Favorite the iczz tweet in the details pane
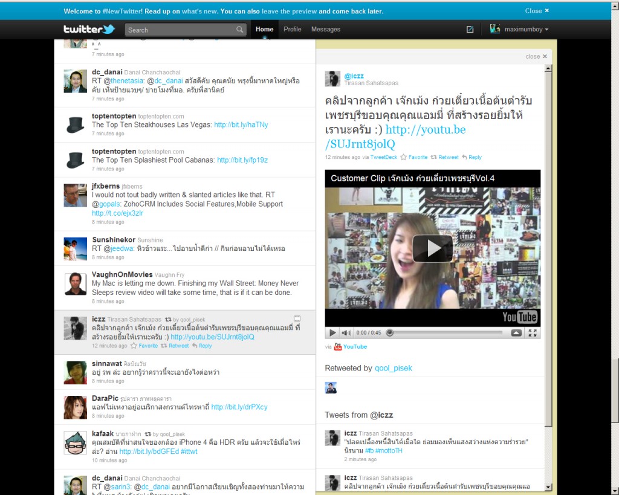This screenshot has width=619, height=495. point(413,157)
